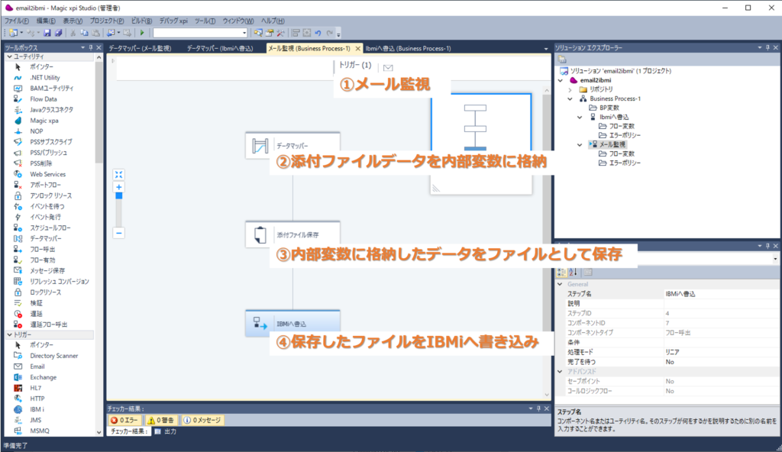Click the Save icon in the toolbar
This screenshot has width=782, height=452.
[x=47, y=33]
